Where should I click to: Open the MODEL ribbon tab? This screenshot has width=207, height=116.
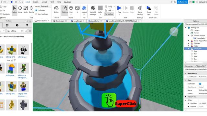tap(36, 2)
